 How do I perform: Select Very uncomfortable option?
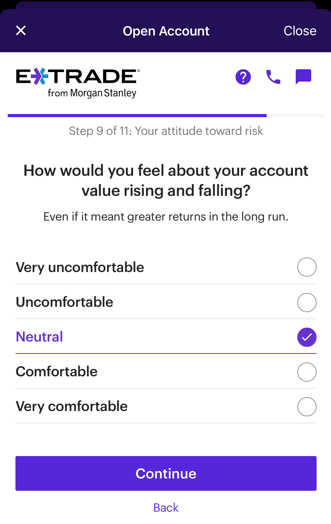point(307,267)
